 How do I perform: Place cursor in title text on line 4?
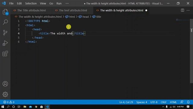point(61,34)
